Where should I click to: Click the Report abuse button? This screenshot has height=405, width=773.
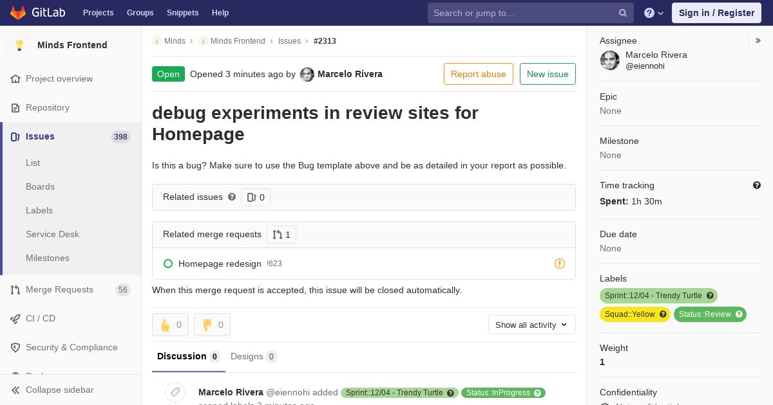(x=479, y=74)
